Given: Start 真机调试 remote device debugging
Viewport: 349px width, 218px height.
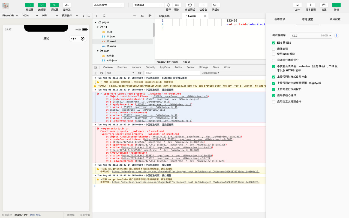Looking at the screenshot, I should (190, 5).
